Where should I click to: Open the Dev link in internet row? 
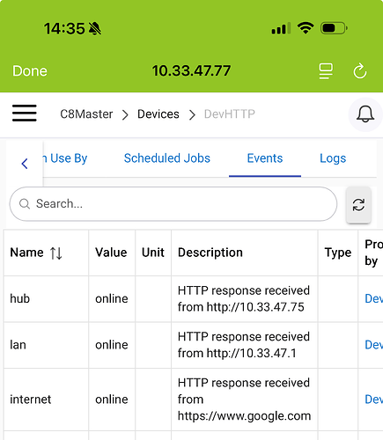point(373,400)
